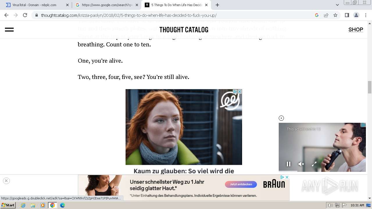The width and height of the screenshot is (372, 209).
Task: Go forward to the next page
Action: tap(16, 15)
